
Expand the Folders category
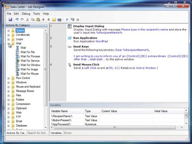8,100
